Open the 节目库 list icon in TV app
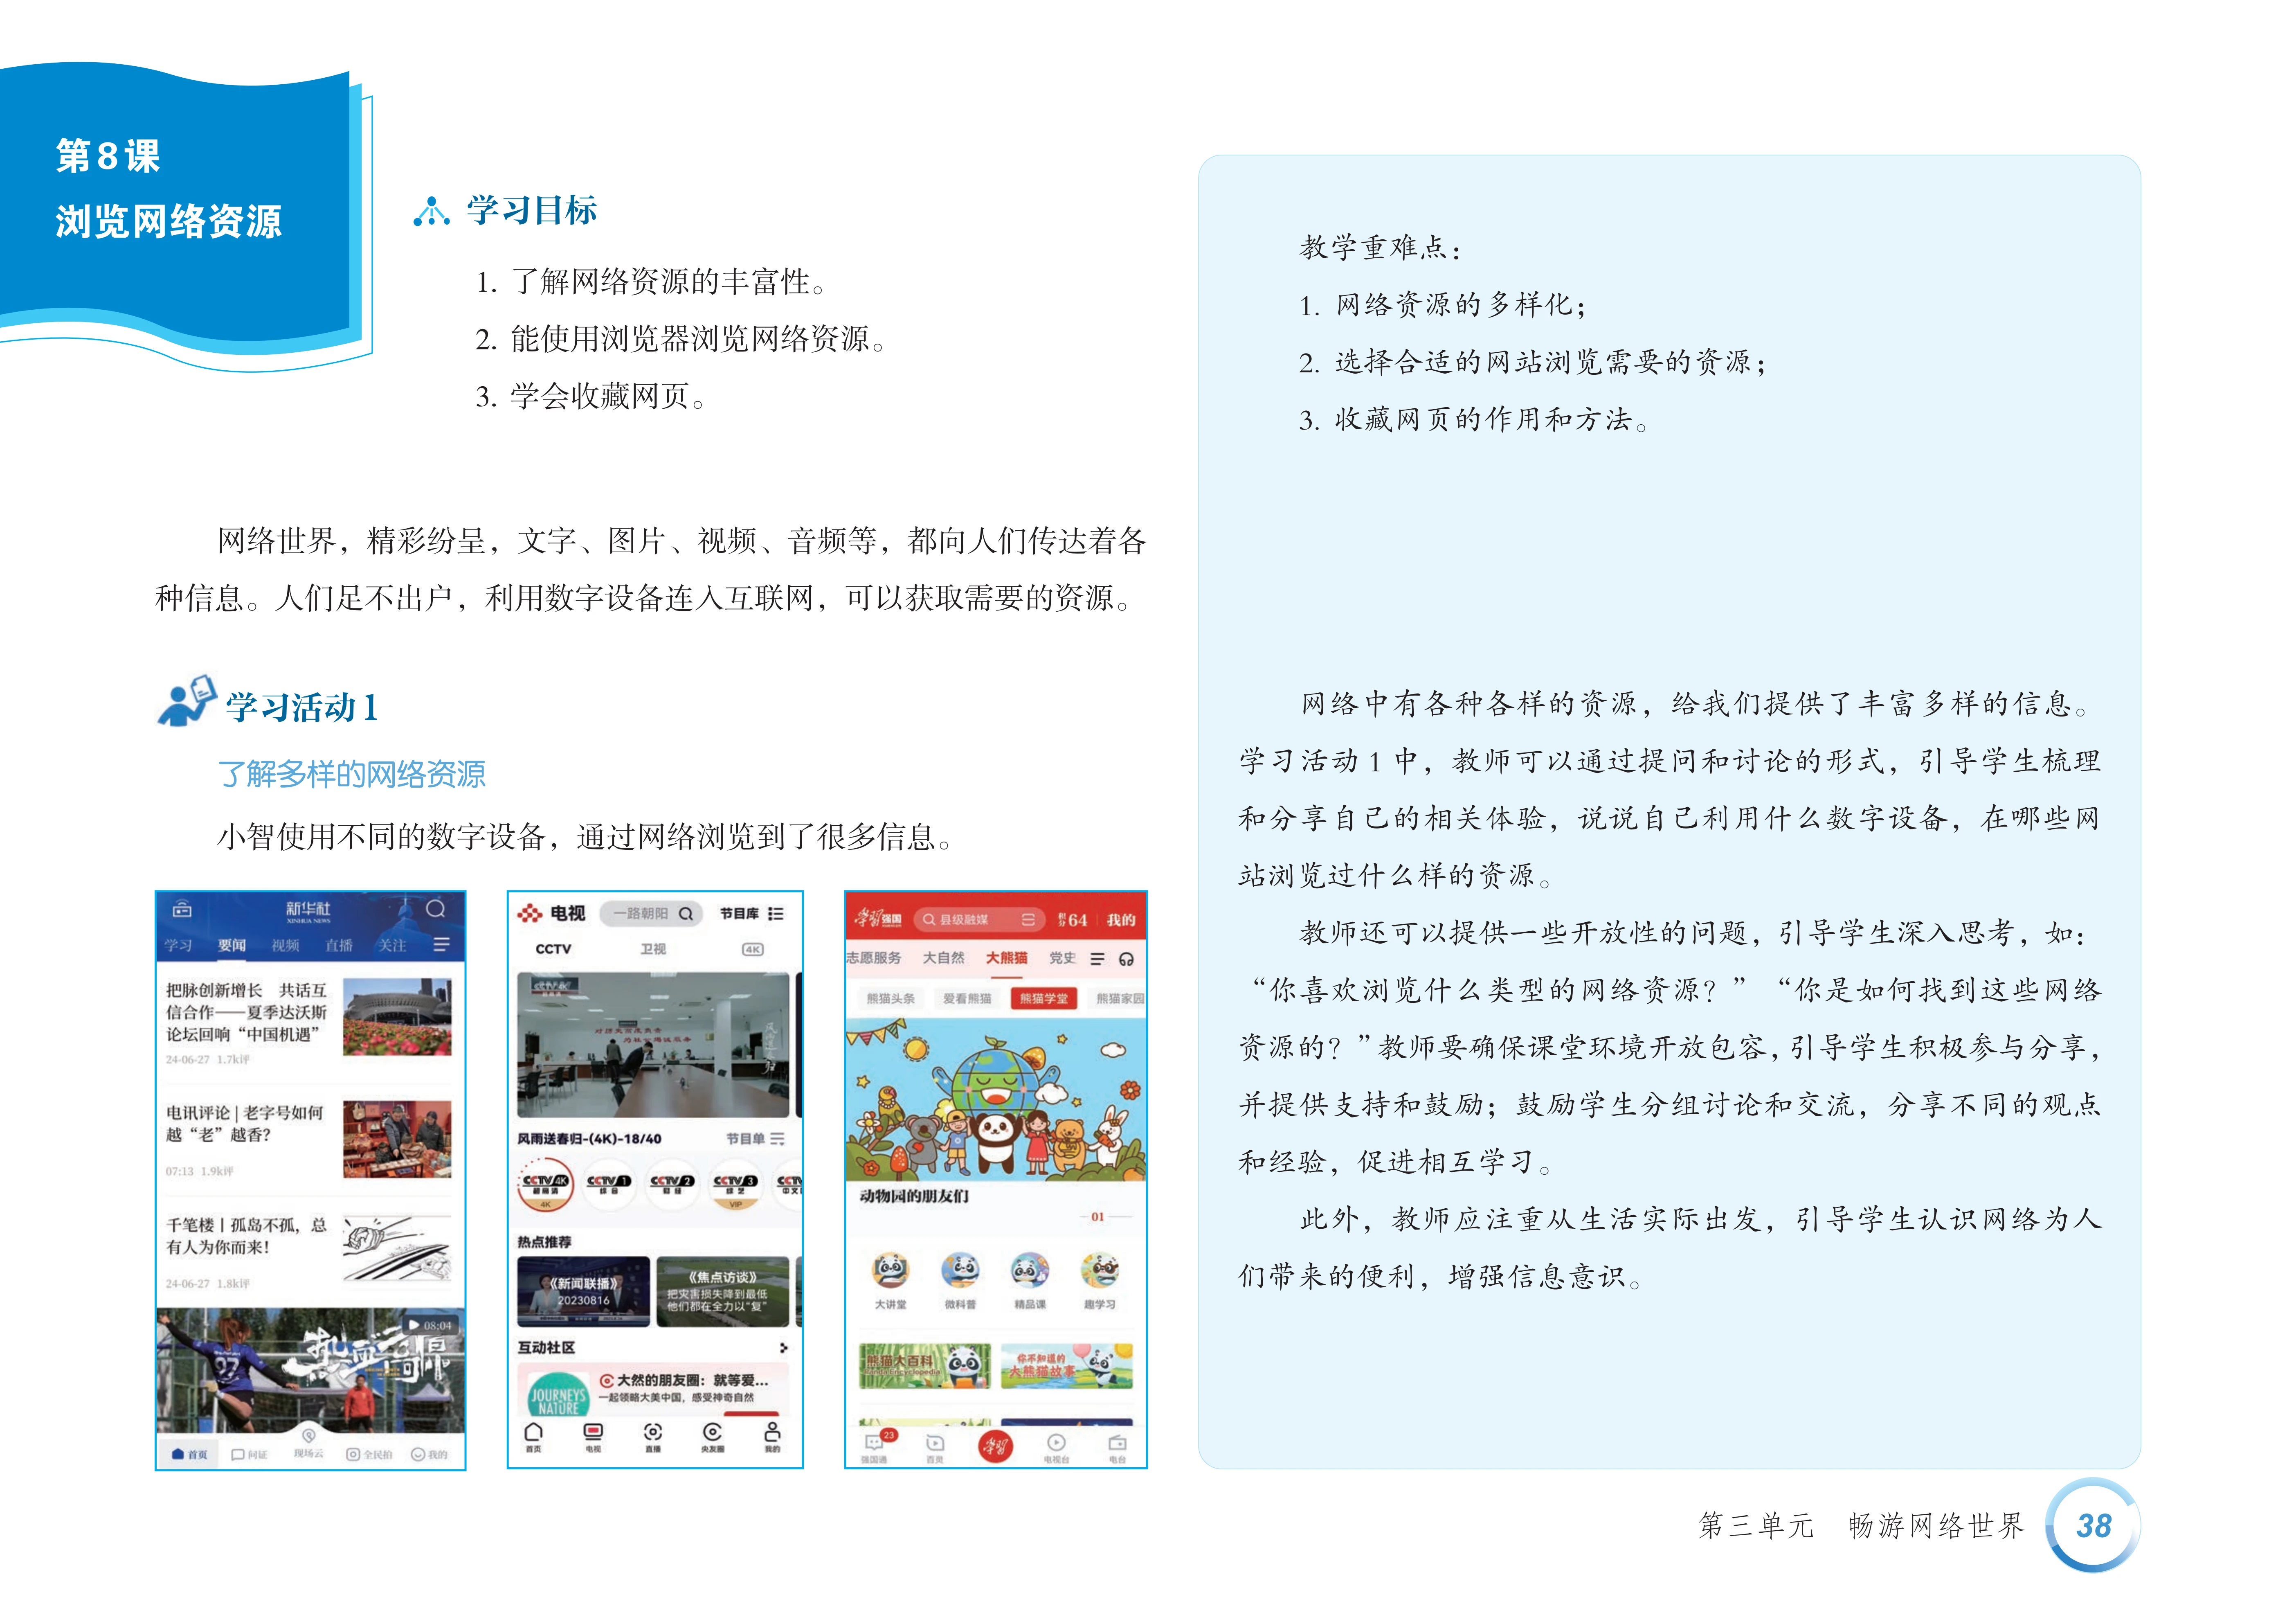This screenshot has width=2296, height=1624. coord(776,914)
